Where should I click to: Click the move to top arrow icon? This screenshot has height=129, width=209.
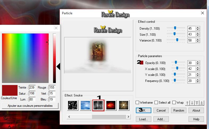[x=197, y=103]
